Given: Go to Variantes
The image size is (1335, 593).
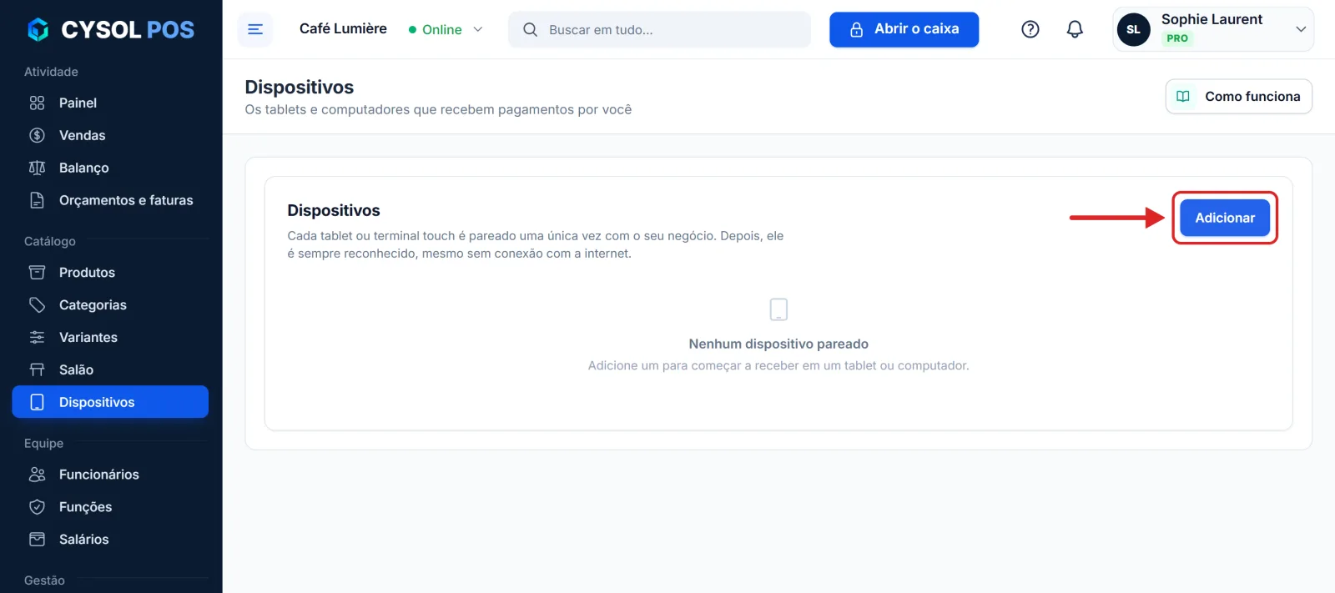Looking at the screenshot, I should [110, 338].
